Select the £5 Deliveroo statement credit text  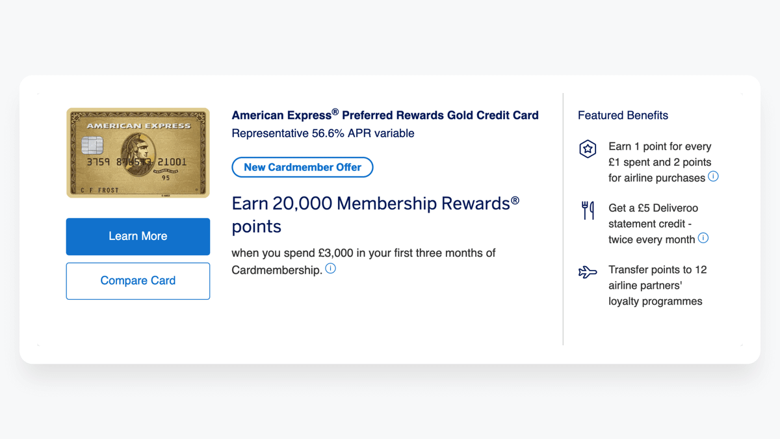pyautogui.click(x=653, y=224)
